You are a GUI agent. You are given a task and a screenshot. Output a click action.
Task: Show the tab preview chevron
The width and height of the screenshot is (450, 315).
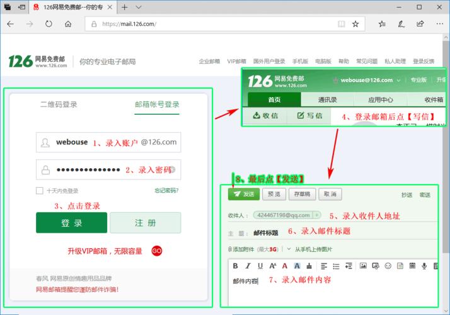[139, 7]
